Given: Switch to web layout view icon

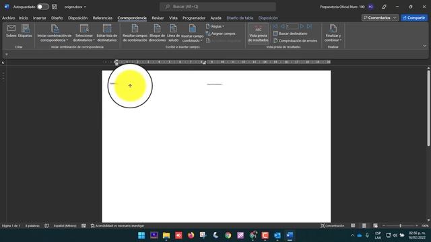Looking at the screenshot, I should [376, 226].
